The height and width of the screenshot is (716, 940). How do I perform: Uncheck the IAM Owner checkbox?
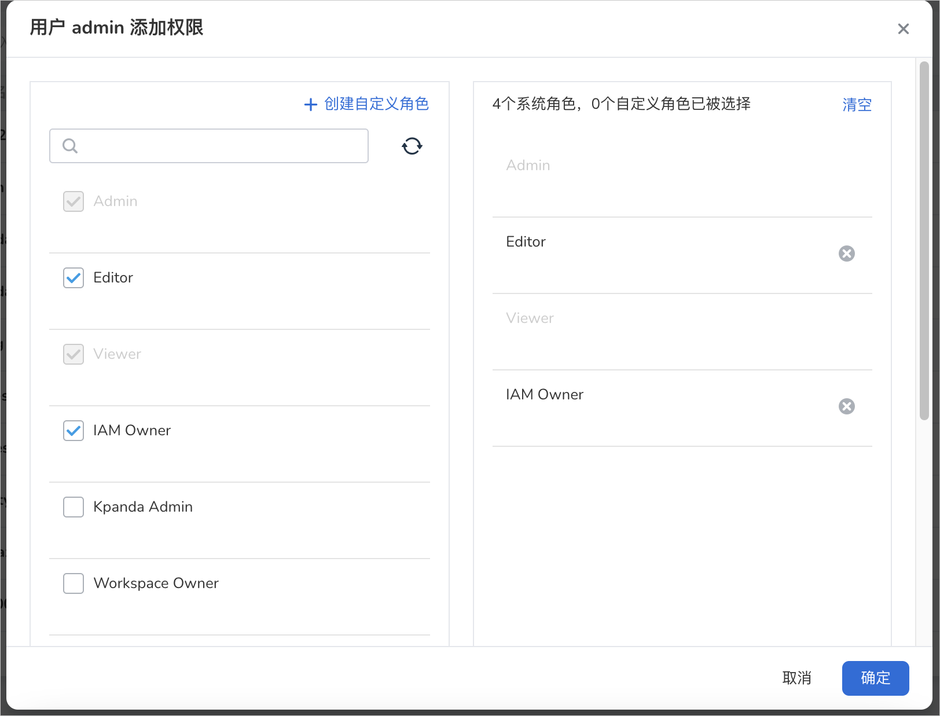(74, 431)
